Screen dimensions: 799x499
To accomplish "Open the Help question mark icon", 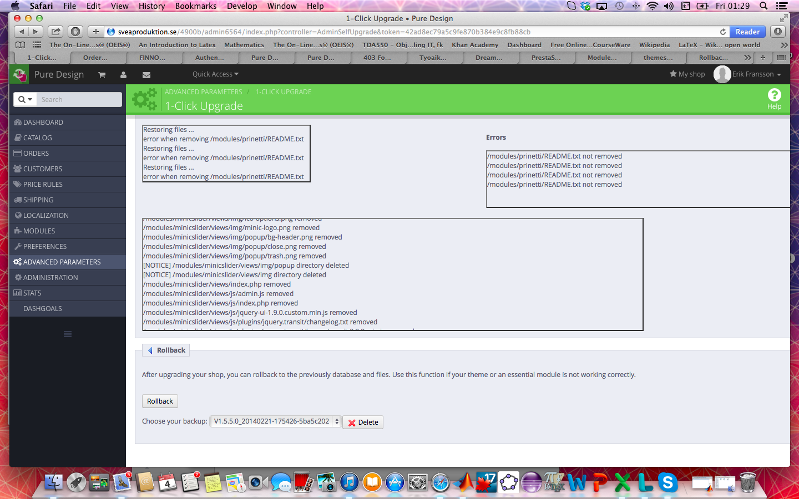I will [774, 95].
